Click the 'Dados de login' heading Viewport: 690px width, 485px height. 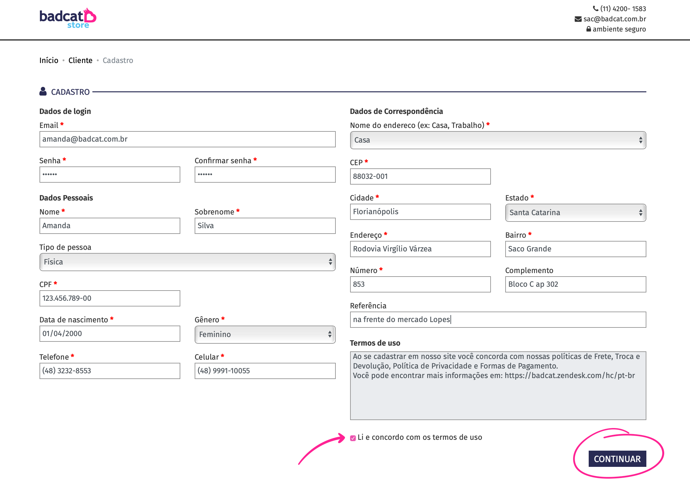[x=65, y=111]
